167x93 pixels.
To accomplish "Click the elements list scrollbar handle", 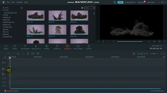I will coord(94,14).
